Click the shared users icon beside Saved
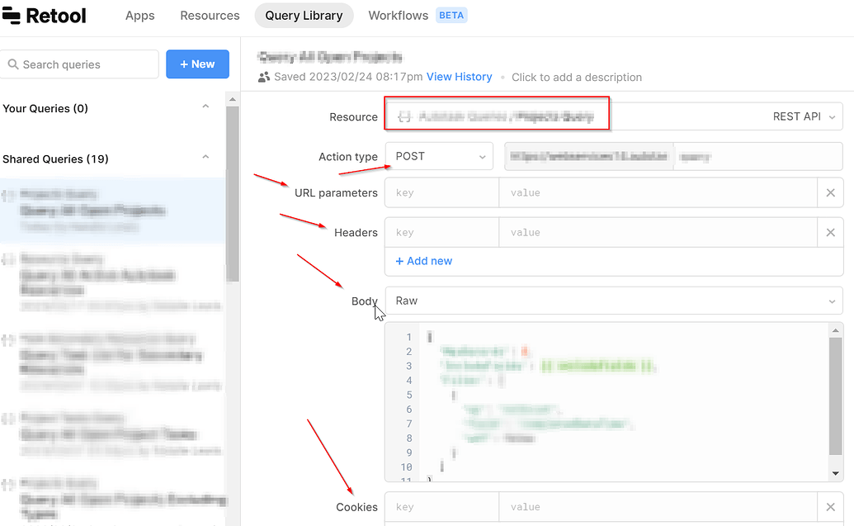Screen dimensions: 854x526 tap(264, 78)
